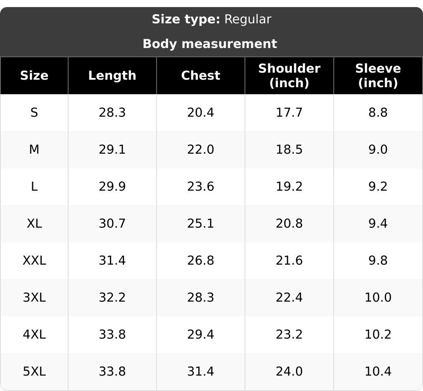Select the XL size row label
This screenshot has height=391, width=423.
34,224
